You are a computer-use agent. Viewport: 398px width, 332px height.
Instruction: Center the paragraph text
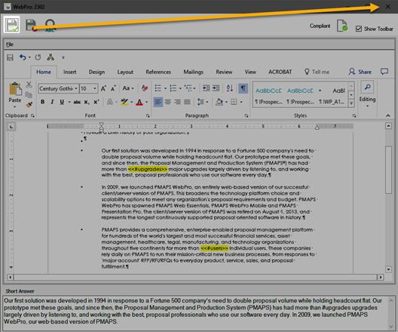click(x=168, y=102)
